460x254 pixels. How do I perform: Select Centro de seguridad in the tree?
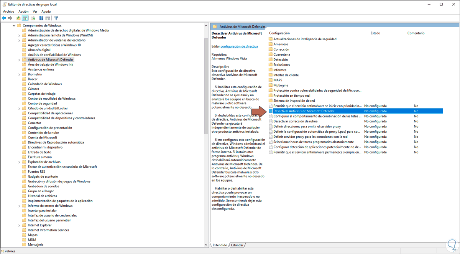pyautogui.click(x=42, y=104)
